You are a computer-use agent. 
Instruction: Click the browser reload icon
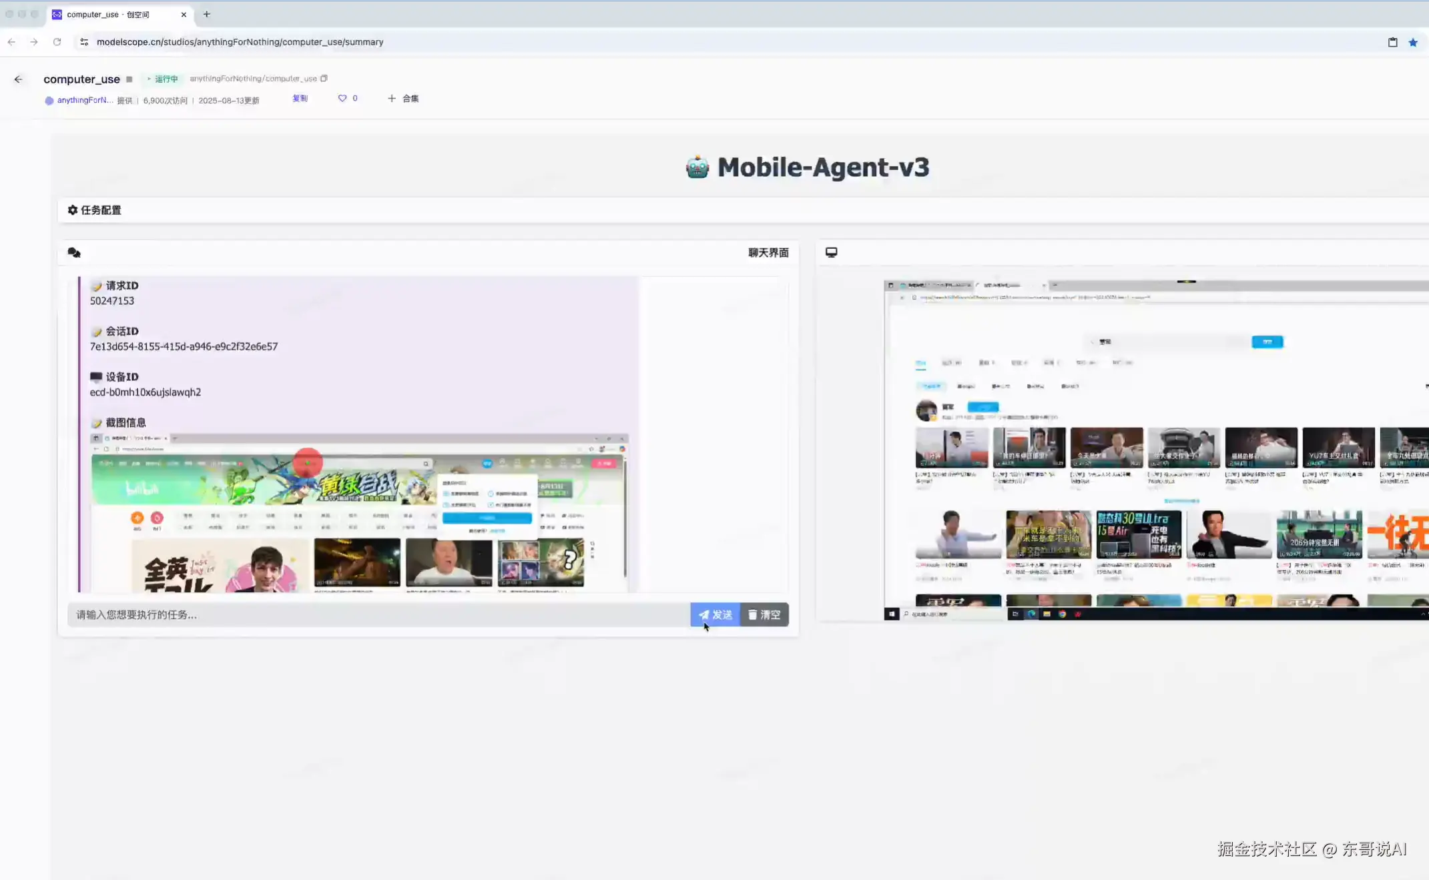coord(57,42)
